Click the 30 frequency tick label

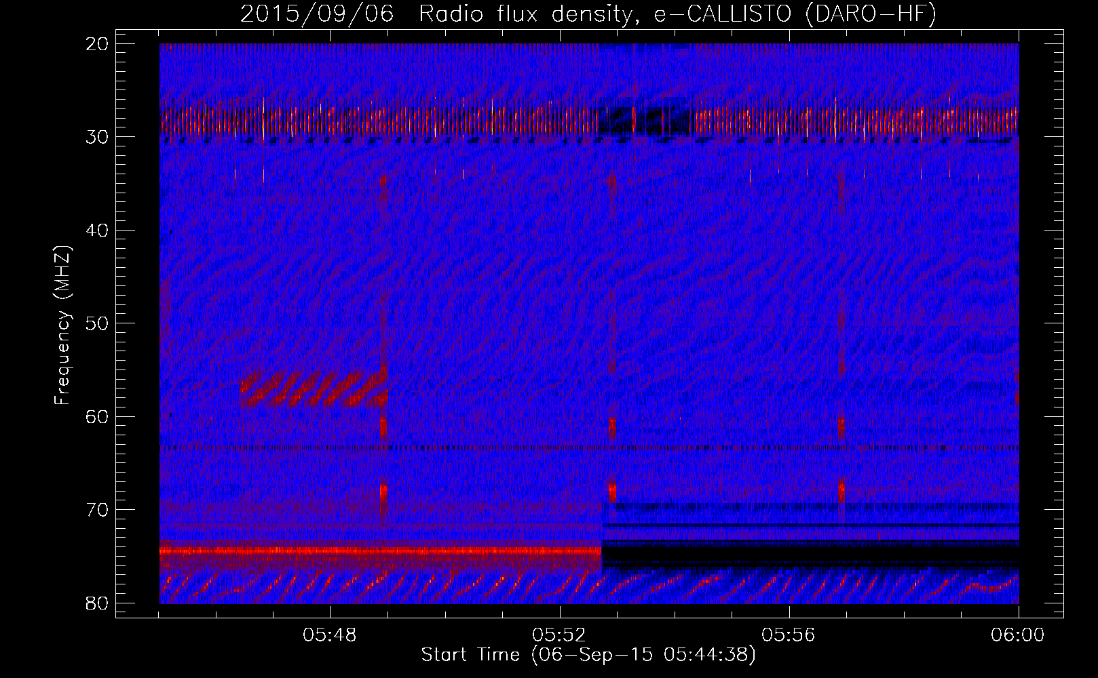click(x=98, y=137)
